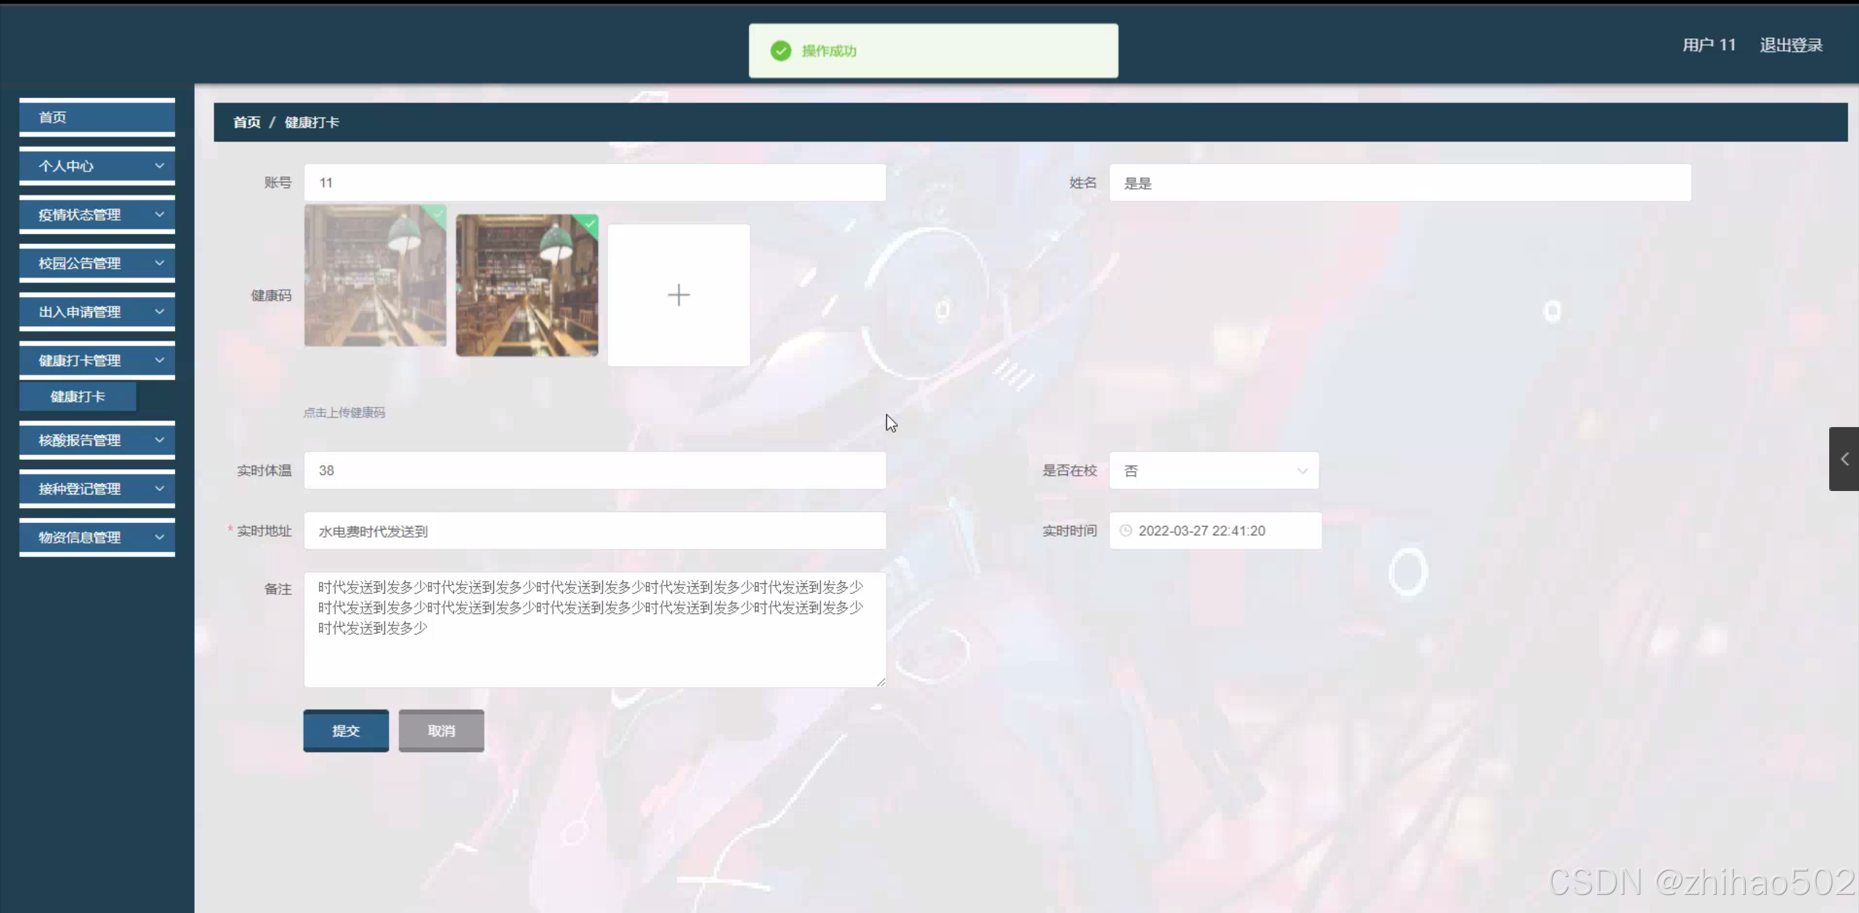Expand the 个人中心 menu
The width and height of the screenshot is (1859, 913).
(x=97, y=166)
